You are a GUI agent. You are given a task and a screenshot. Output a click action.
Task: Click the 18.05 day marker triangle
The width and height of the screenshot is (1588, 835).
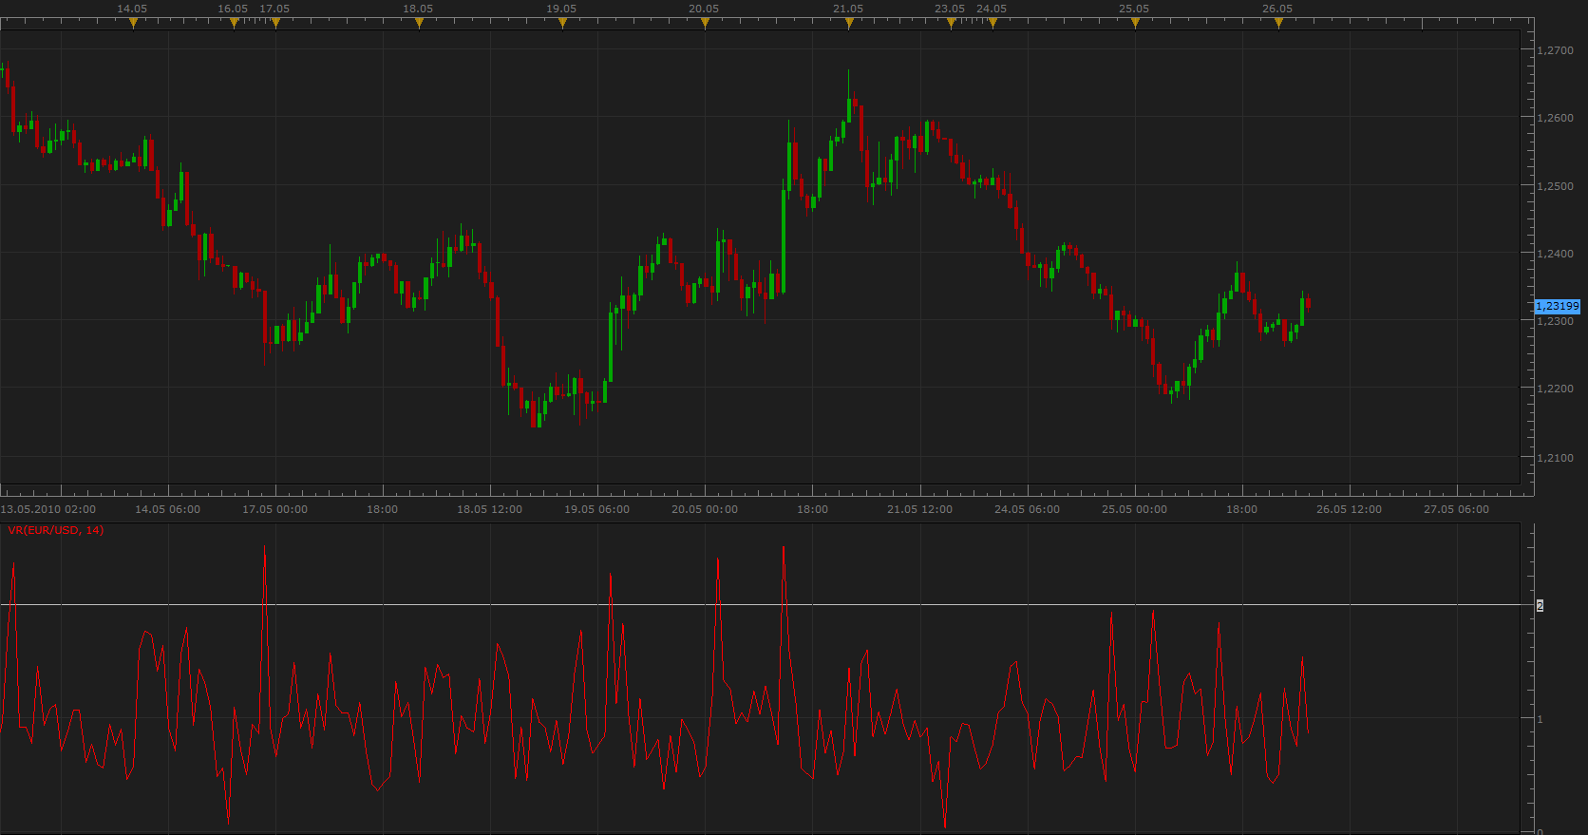point(419,24)
